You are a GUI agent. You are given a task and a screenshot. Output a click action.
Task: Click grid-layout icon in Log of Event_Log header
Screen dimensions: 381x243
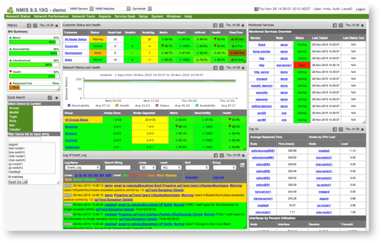click(216, 155)
